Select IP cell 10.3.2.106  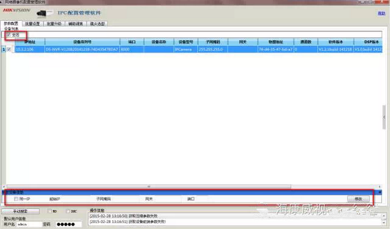pos(30,49)
